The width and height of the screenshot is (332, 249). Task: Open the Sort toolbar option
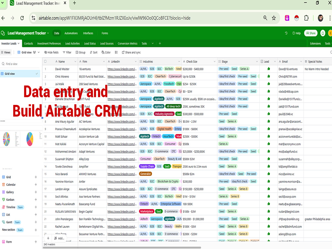point(93,52)
